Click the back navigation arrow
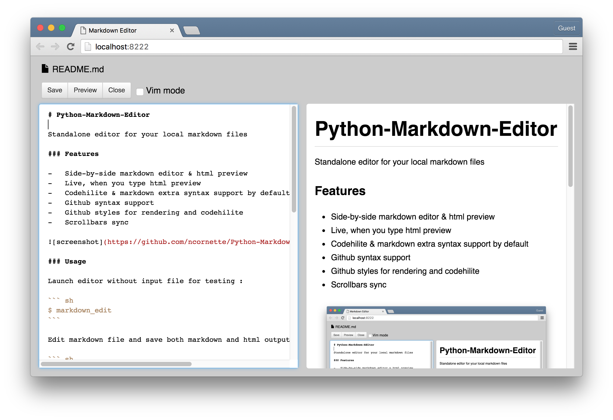 coord(41,46)
